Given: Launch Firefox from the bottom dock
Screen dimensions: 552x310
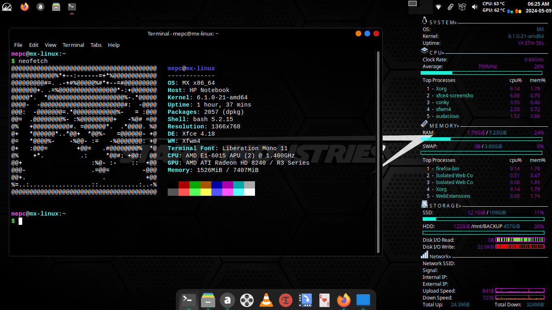Looking at the screenshot, I should tap(344, 300).
